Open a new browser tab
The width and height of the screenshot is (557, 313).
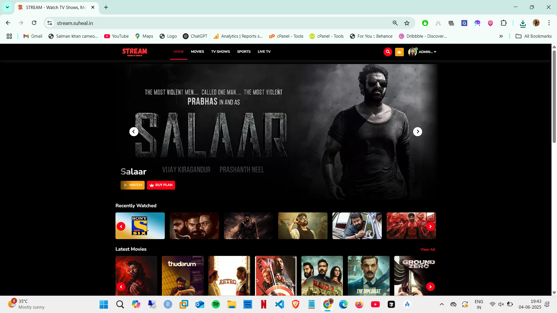tap(106, 7)
